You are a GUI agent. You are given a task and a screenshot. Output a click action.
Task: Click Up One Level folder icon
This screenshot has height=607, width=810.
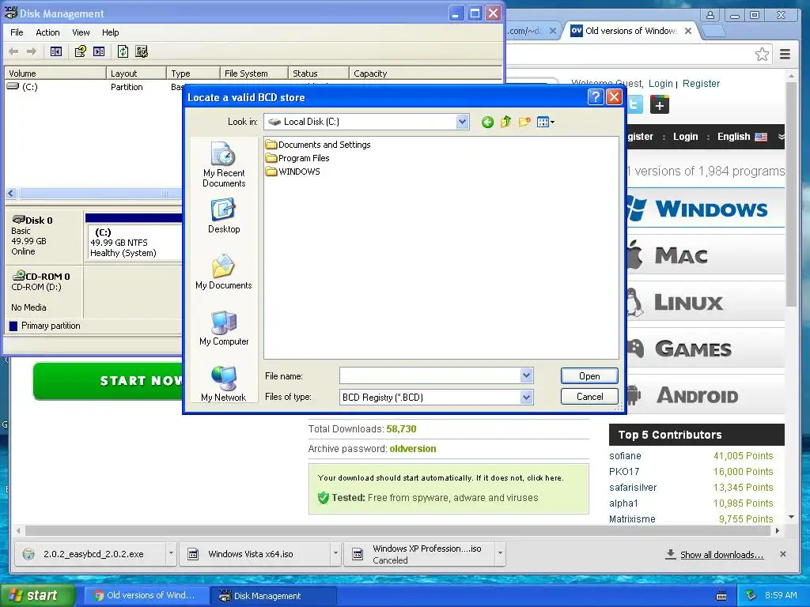[505, 123]
